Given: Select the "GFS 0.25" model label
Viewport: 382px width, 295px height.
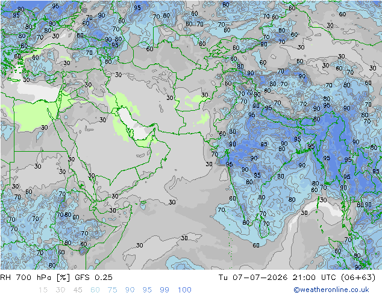Looking at the screenshot, I should point(93,277).
